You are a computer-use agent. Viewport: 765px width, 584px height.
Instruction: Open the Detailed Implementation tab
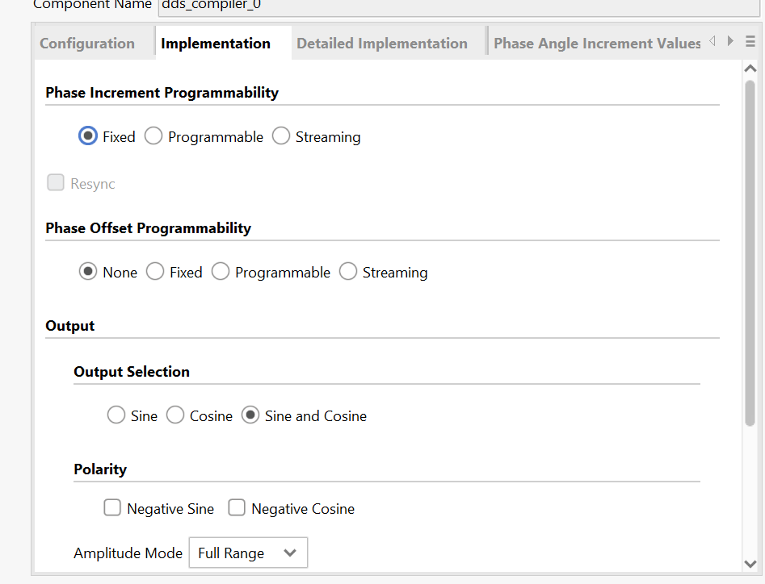point(381,44)
